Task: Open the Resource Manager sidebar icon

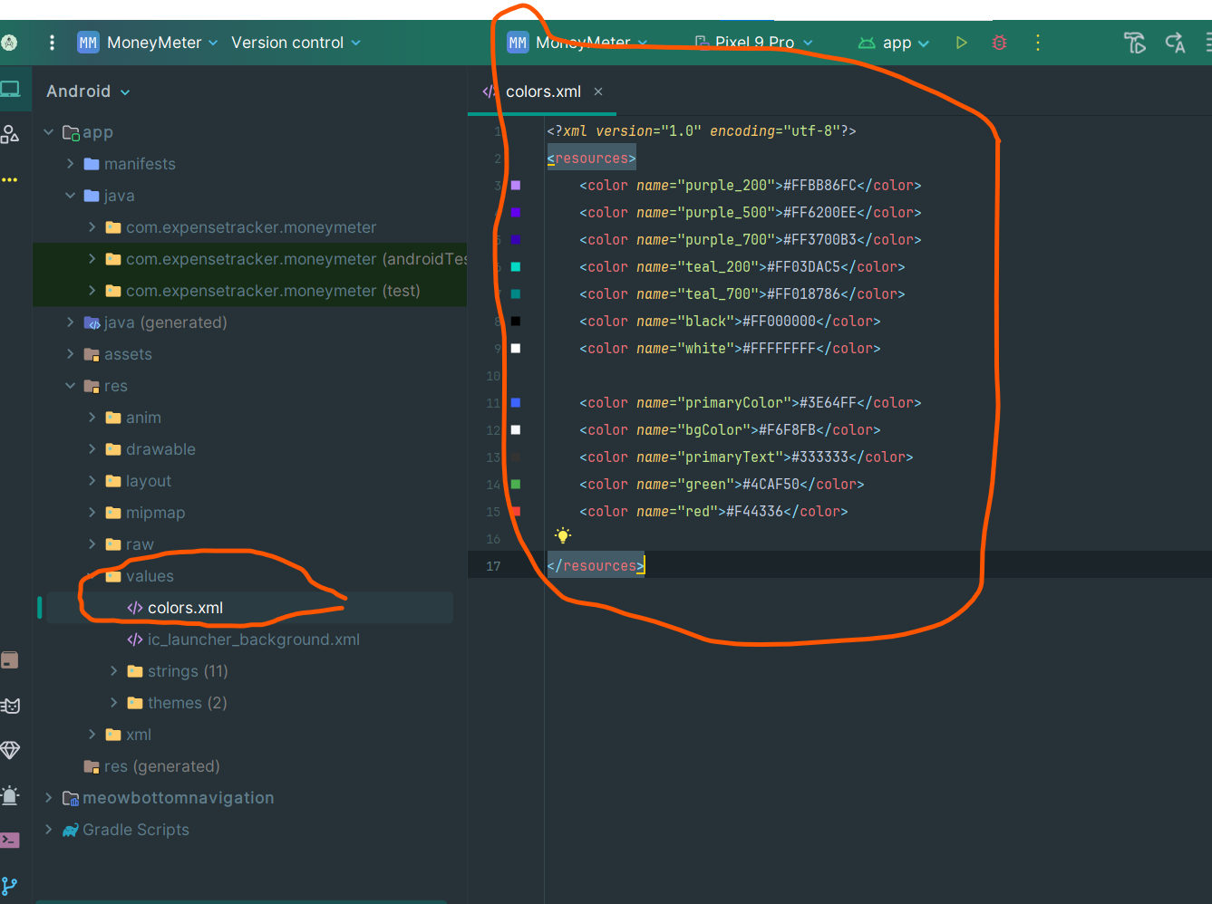Action: tap(10, 134)
